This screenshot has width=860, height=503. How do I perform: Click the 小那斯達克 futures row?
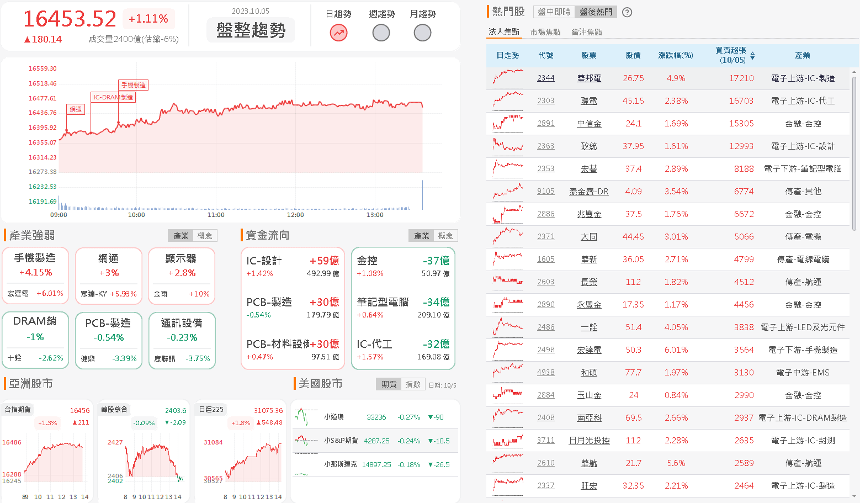click(375, 464)
